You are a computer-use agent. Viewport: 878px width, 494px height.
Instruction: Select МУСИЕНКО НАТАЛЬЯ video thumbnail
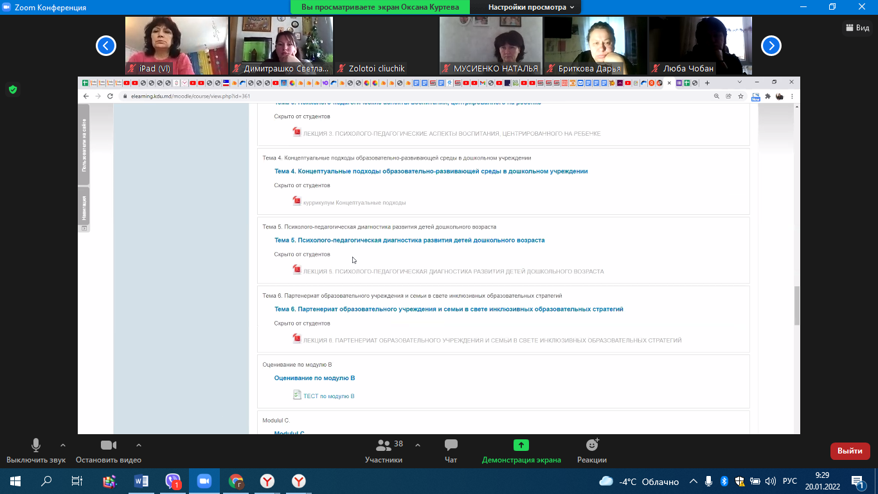point(490,46)
